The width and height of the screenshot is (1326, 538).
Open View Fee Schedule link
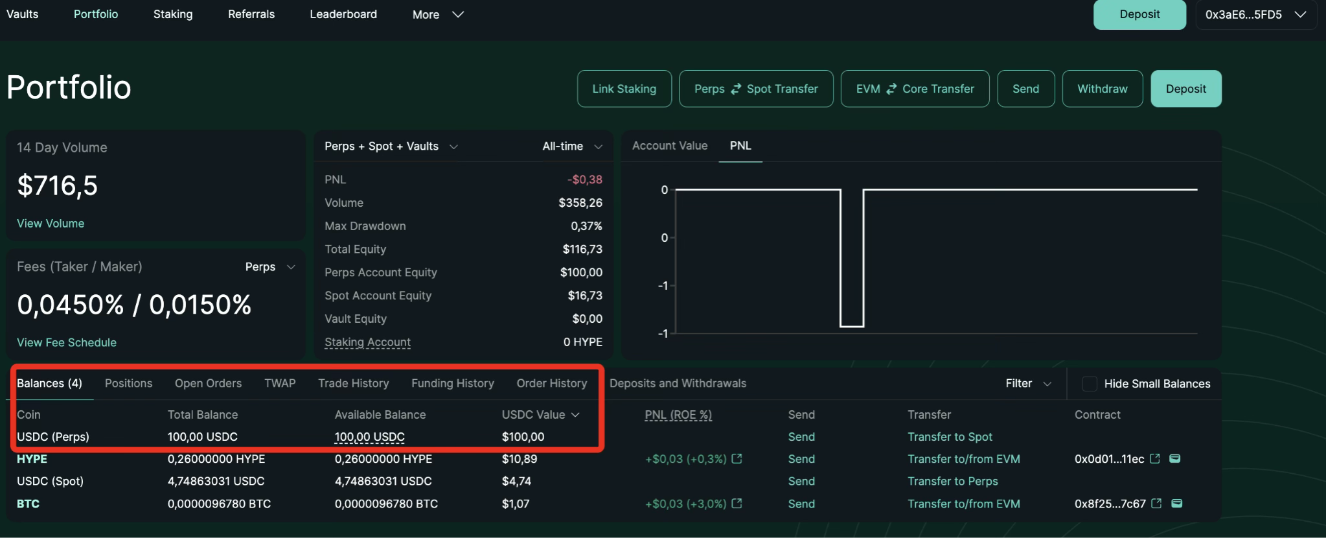67,342
